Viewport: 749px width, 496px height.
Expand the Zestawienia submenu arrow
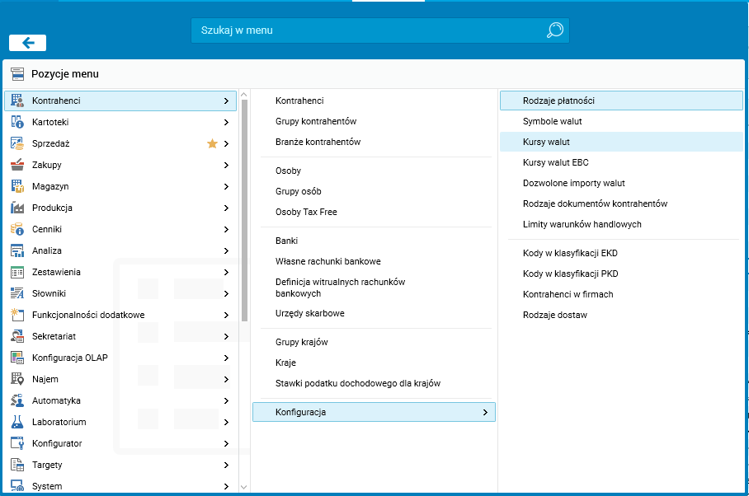coord(226,273)
